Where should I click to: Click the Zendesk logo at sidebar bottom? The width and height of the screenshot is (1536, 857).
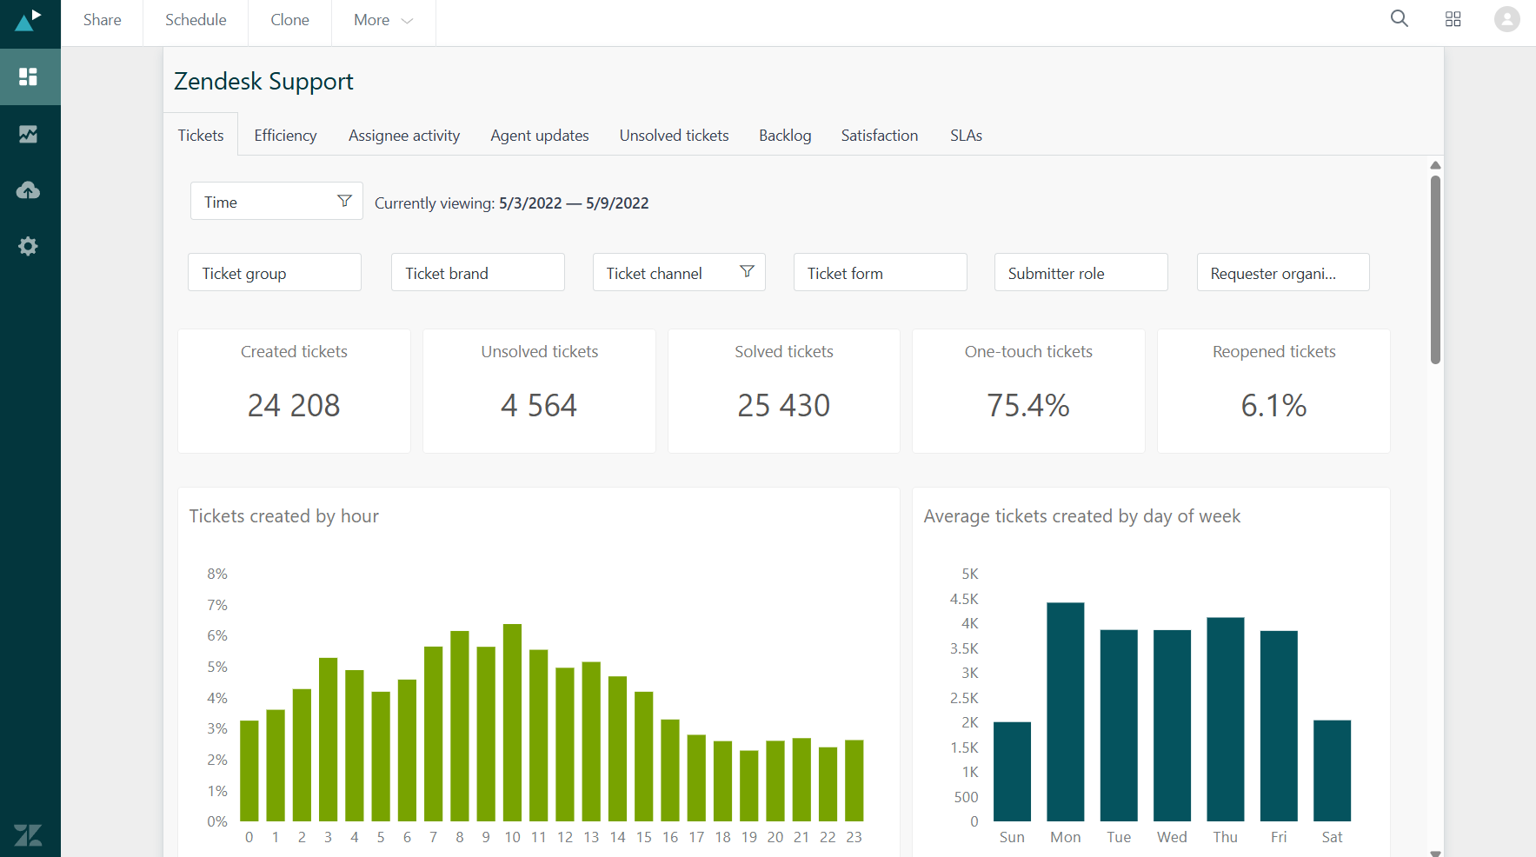pyautogui.click(x=28, y=835)
